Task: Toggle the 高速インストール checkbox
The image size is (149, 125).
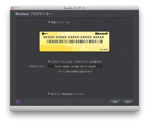Action: [x=49, y=22]
